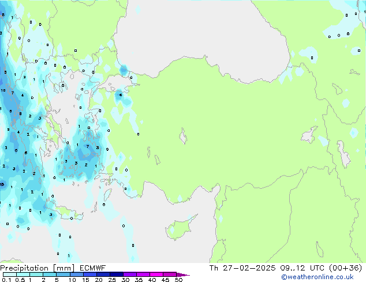Select the 25–30 mm legend color swatch
This screenshot has height=282, width=366.
coord(117,275)
